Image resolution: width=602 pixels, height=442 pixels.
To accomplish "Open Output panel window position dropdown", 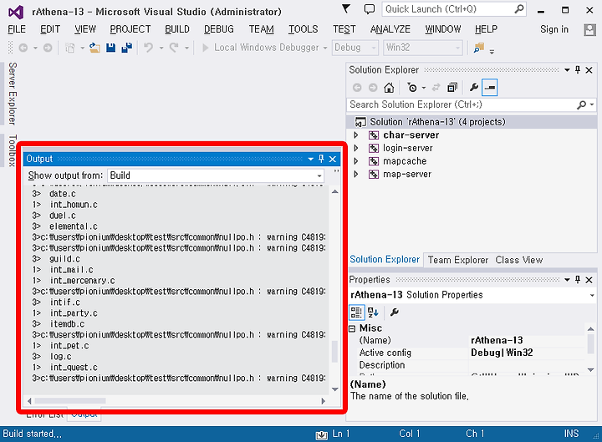I will pyautogui.click(x=310, y=160).
